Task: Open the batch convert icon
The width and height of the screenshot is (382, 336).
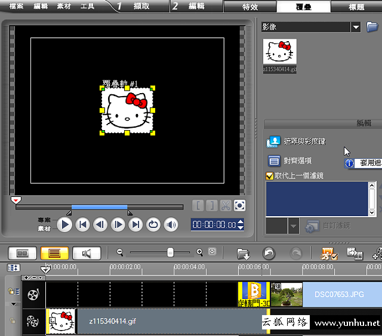Action: coord(355,254)
